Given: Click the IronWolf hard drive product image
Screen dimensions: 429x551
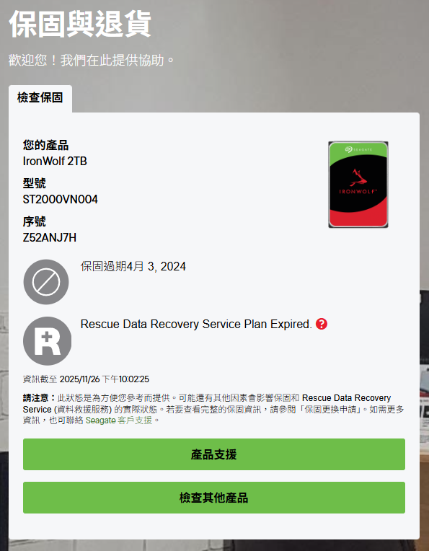Looking at the screenshot, I should tap(358, 185).
